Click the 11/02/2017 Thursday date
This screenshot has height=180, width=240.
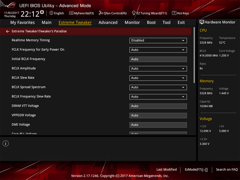tap(11, 15)
